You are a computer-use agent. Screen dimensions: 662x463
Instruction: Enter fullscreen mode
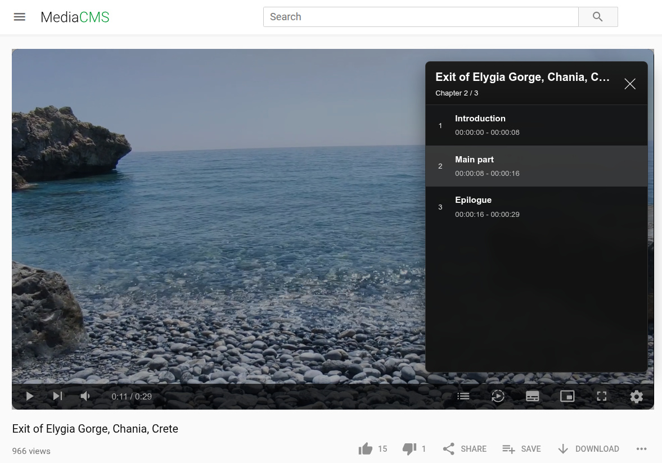coord(601,396)
